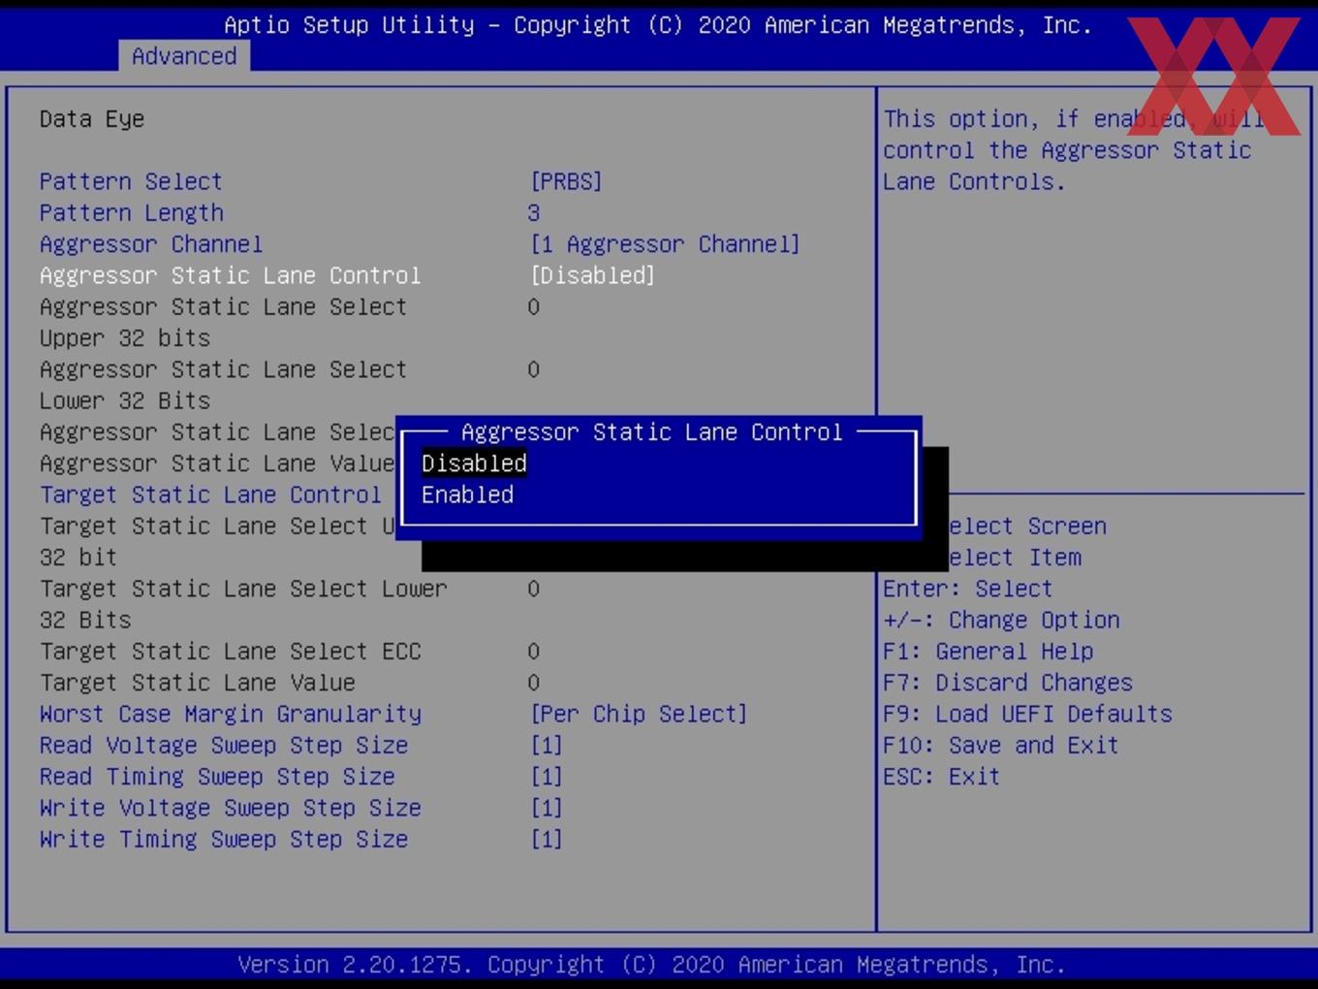Click F7: Discard Changes hint
Screen dimensions: 1318x989
pos(1008,683)
